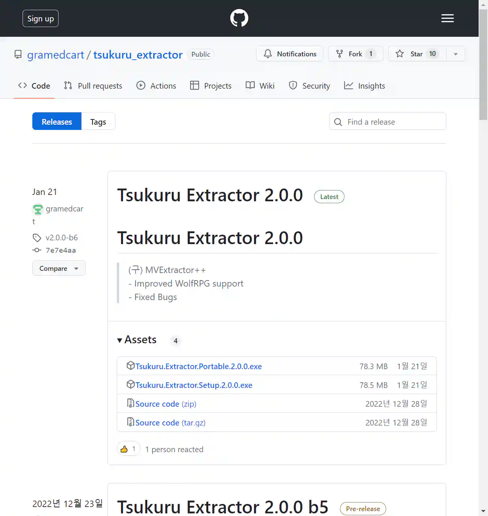Click the 'Improved WolfRPG support' line
The image size is (488, 516).
(x=186, y=284)
